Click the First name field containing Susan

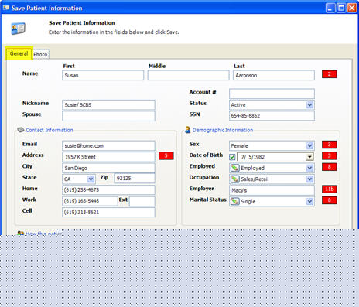pos(103,75)
